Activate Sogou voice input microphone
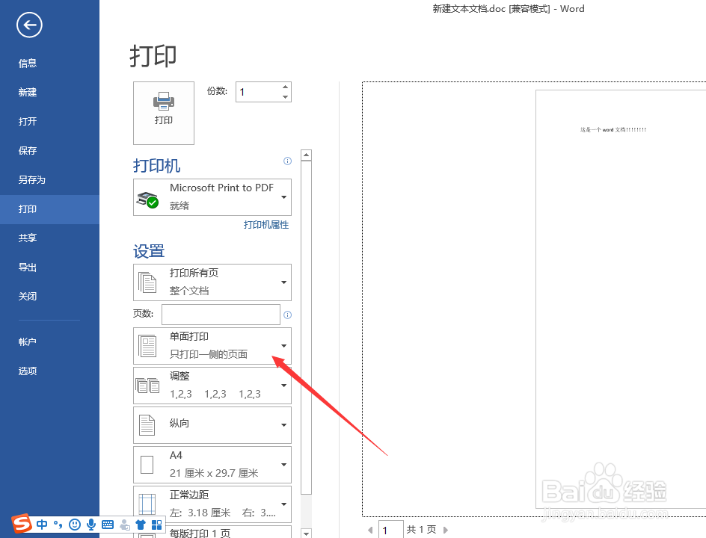The width and height of the screenshot is (706, 538). tap(91, 525)
